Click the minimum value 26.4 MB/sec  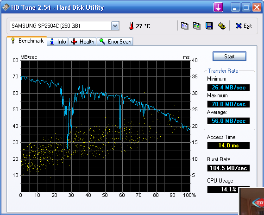(228, 88)
